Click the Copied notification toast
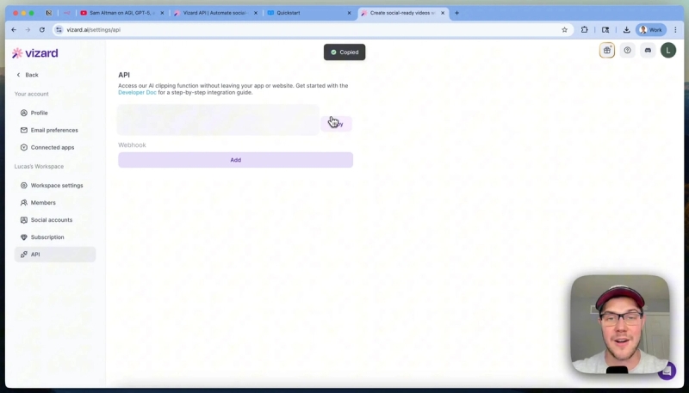 pos(344,52)
